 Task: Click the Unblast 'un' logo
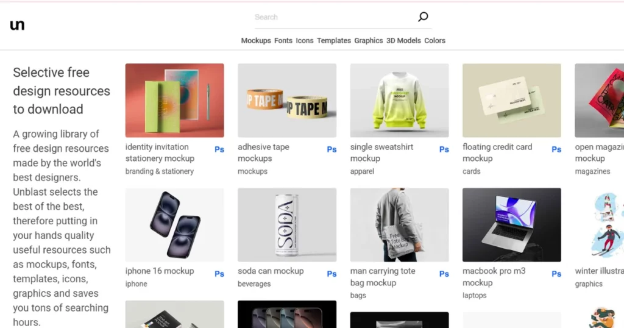click(x=17, y=25)
